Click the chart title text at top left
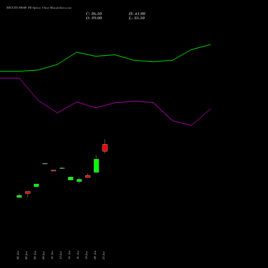The width and height of the screenshot is (268, 268). 39,8
